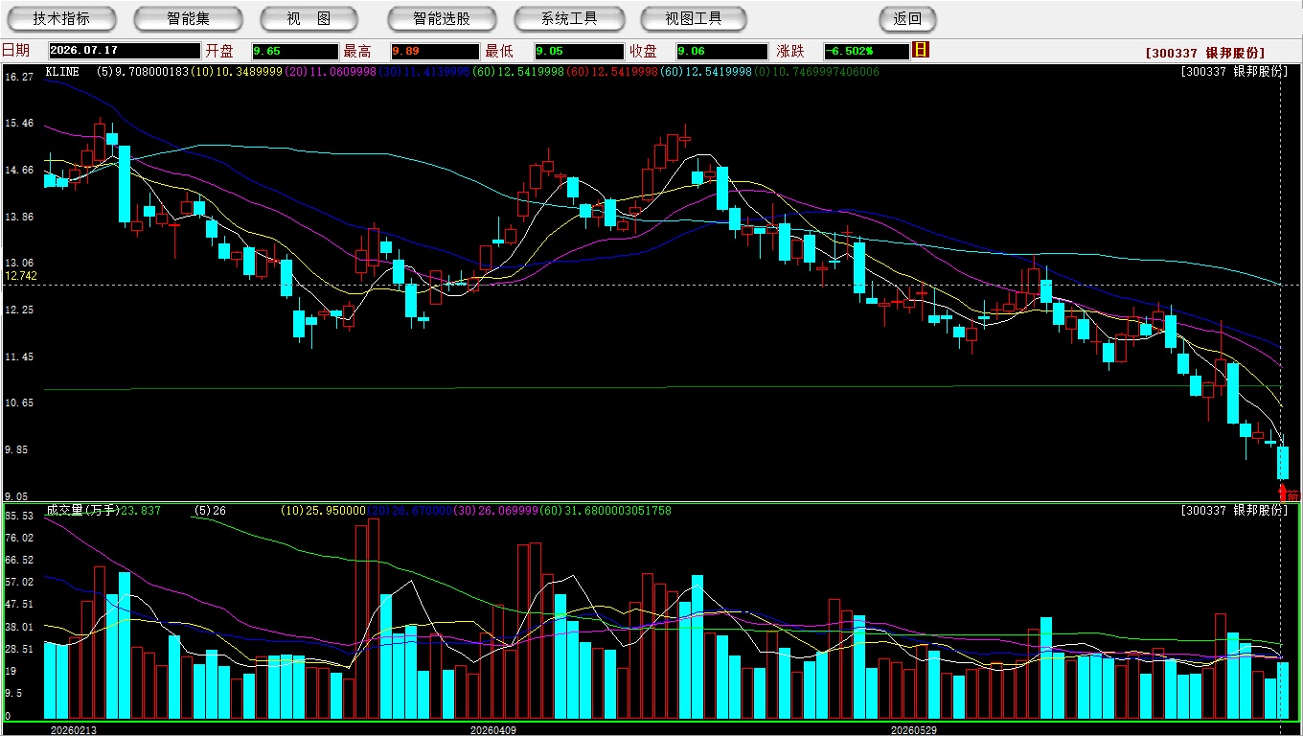1303x736 pixels.
Task: Click the yellow 12.742 crosshair price label
Action: pos(21,276)
